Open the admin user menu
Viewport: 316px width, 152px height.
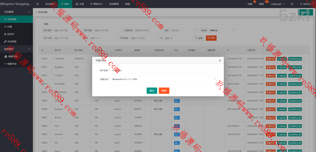[307, 4]
